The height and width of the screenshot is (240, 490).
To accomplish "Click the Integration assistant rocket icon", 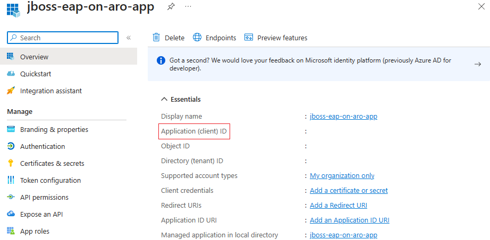I will click(11, 91).
